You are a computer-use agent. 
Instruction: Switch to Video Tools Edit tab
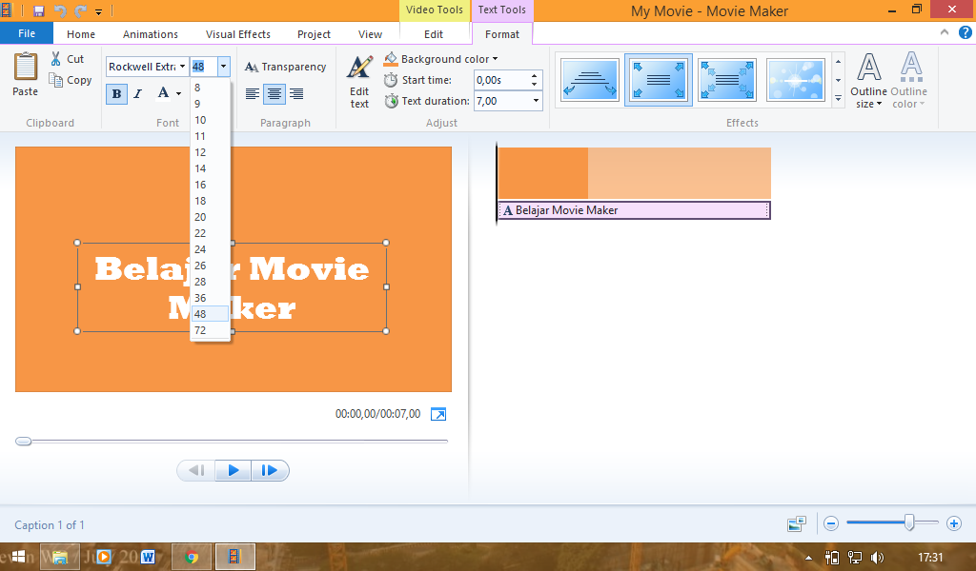pos(434,34)
